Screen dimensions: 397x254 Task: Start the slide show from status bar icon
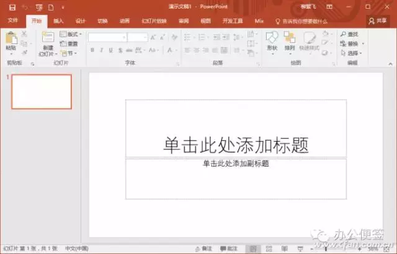[300, 248]
